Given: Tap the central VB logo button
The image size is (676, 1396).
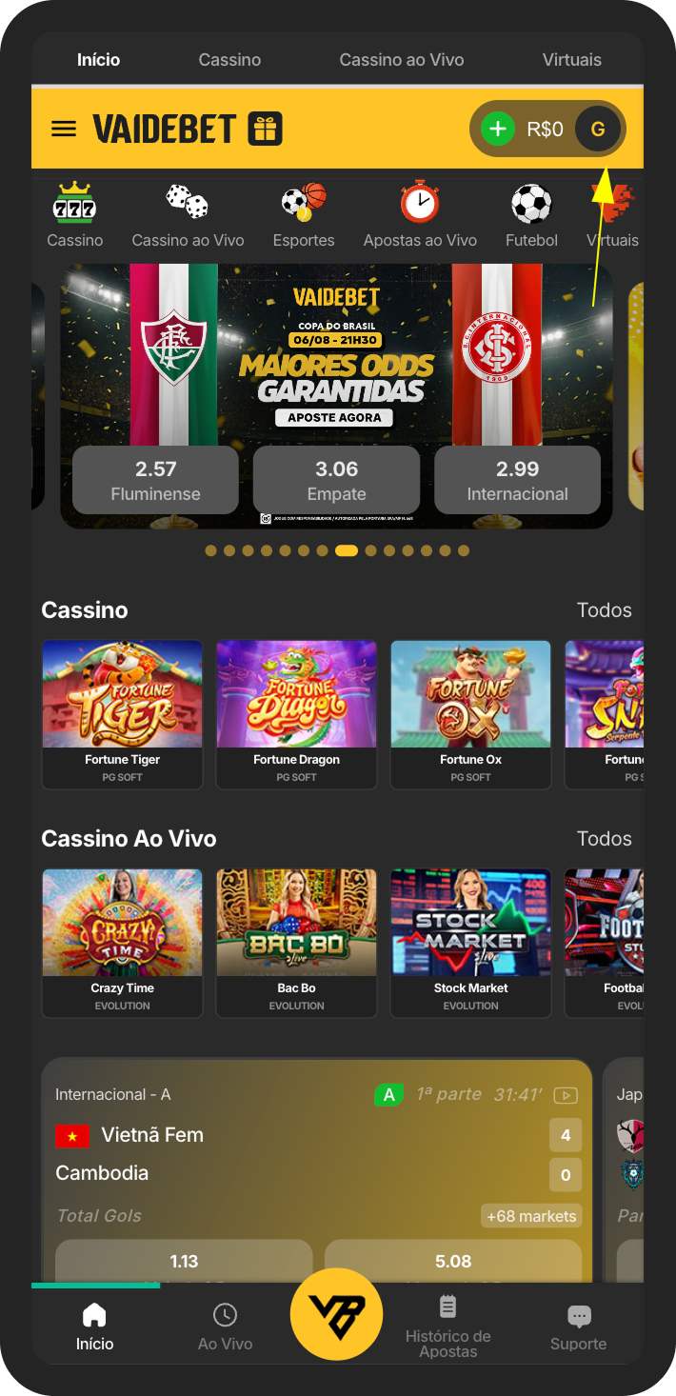Looking at the screenshot, I should pyautogui.click(x=337, y=1314).
